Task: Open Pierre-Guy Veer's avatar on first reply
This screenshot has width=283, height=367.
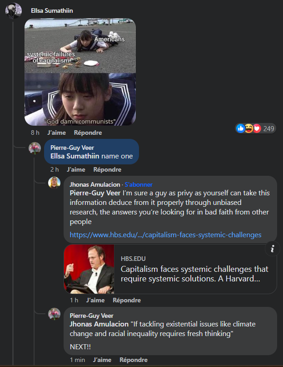Action: click(x=35, y=148)
